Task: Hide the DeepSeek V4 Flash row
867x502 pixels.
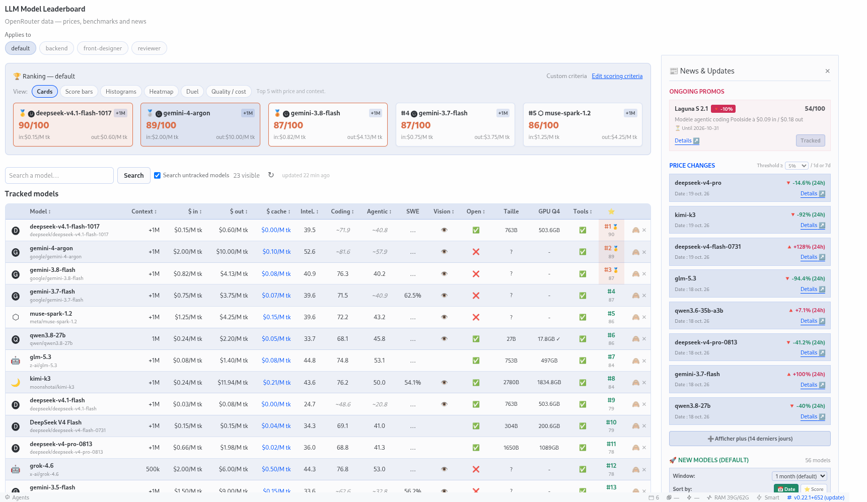Action: [635, 426]
